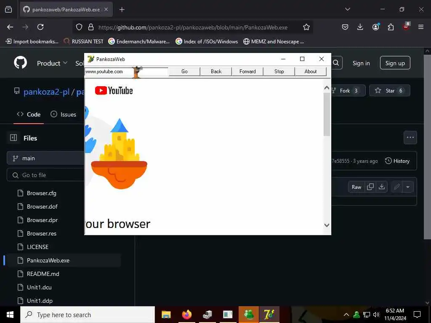Click the YouTube logo in PankozaWeb page
Screen dimensions: 431x323
[x=114, y=90]
